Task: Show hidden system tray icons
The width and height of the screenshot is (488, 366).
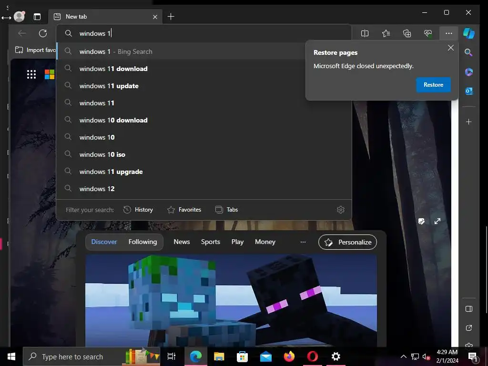Action: click(x=403, y=356)
